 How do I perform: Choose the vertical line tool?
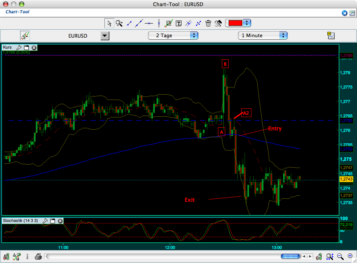pyautogui.click(x=159, y=23)
